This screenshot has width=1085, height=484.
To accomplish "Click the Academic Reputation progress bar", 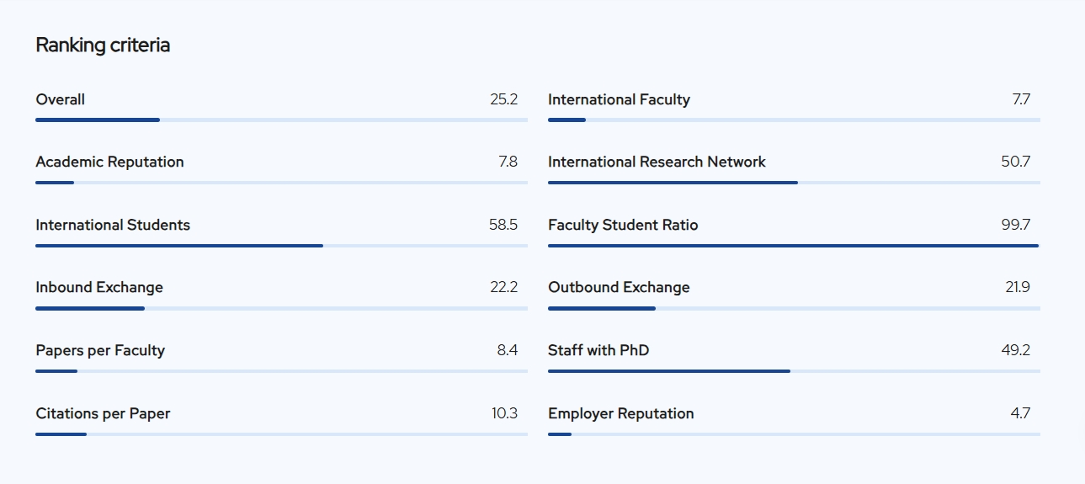I will click(281, 183).
